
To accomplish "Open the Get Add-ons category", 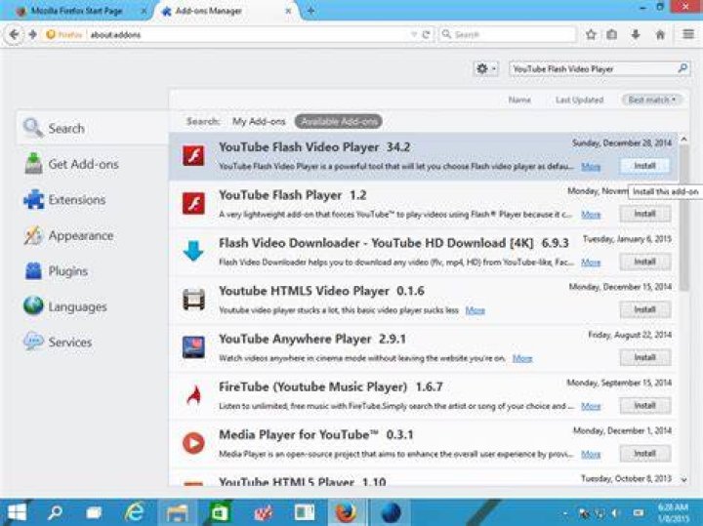I will click(71, 164).
